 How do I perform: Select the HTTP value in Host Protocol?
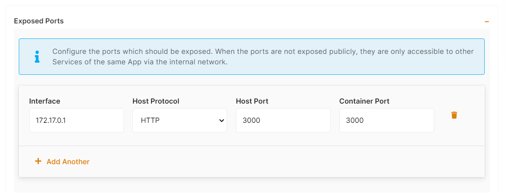click(x=150, y=120)
